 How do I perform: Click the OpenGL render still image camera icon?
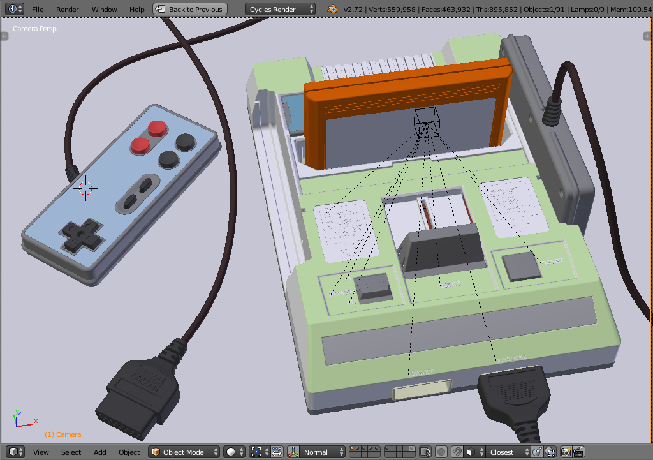tap(566, 452)
